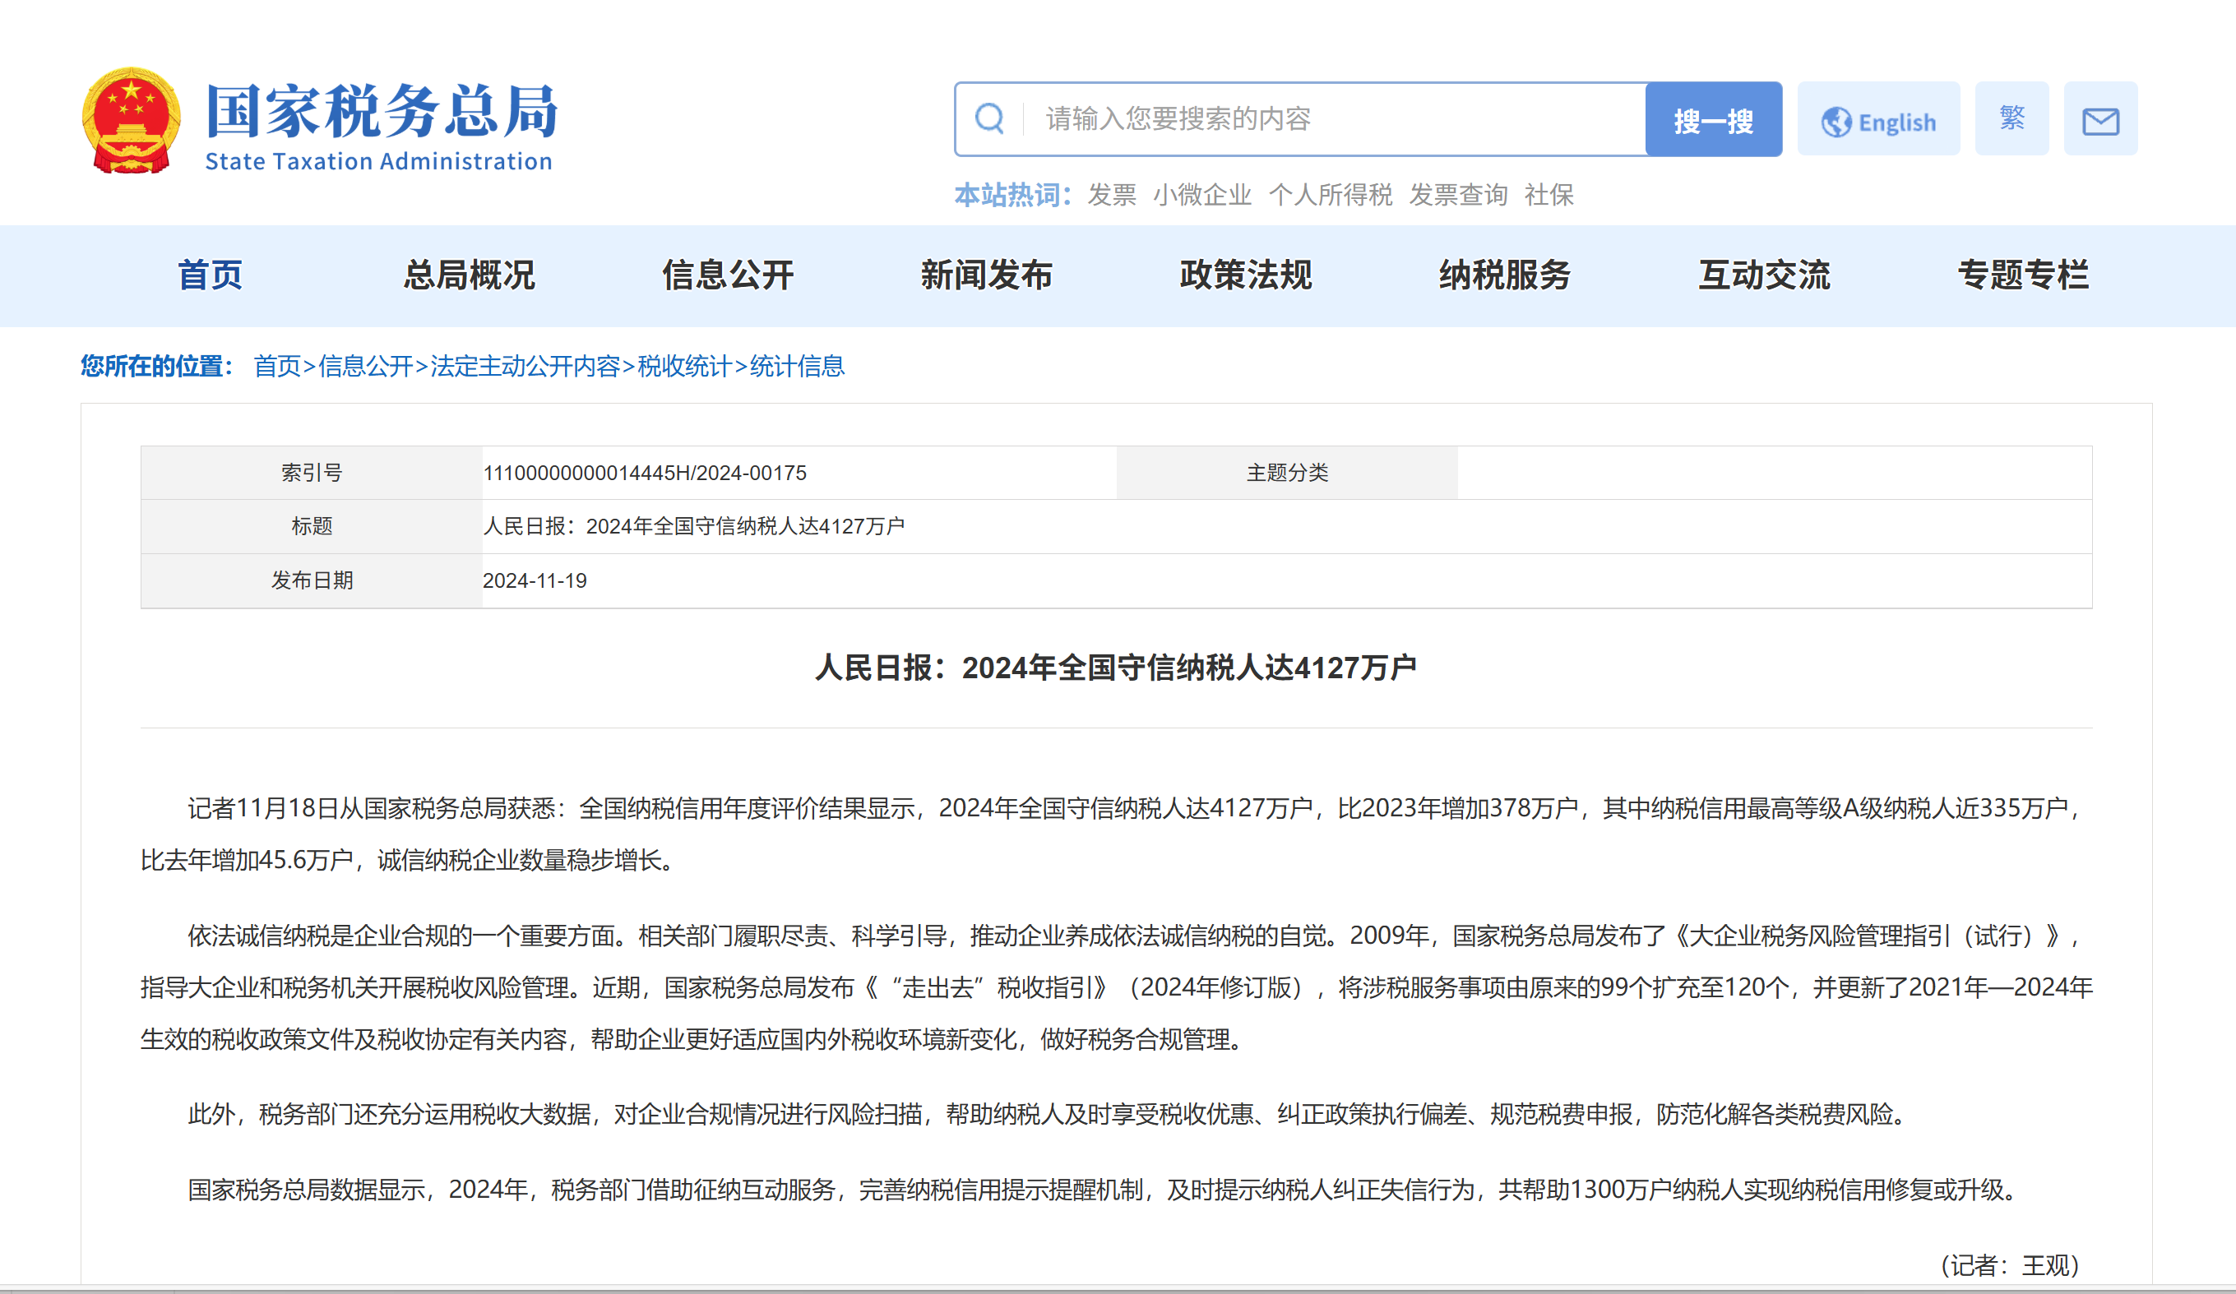Viewport: 2236px width, 1294px height.
Task: Go to 新闻发布 navigation tab
Action: pos(987,275)
